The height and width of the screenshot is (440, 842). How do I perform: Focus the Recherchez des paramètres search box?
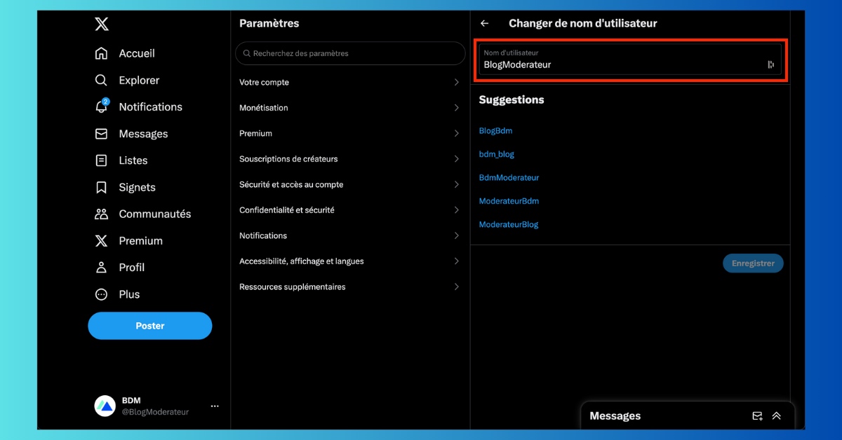point(350,53)
